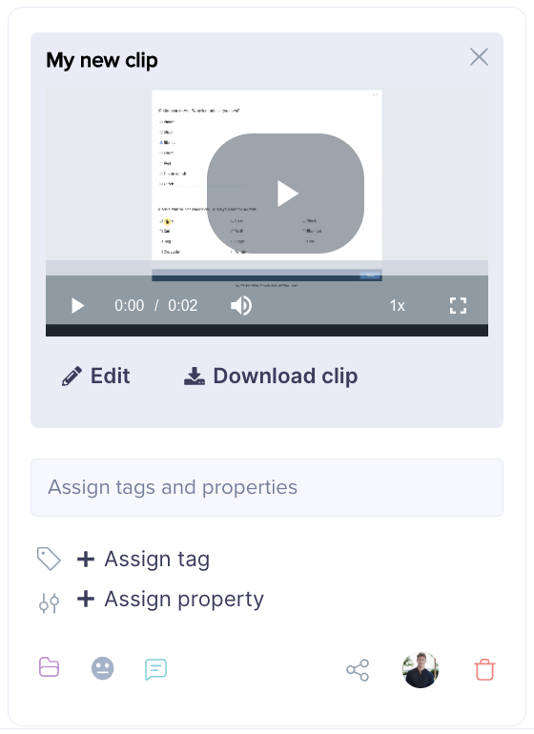Click the 0:00 / 0:02 time display
534x734 pixels.
coord(156,306)
